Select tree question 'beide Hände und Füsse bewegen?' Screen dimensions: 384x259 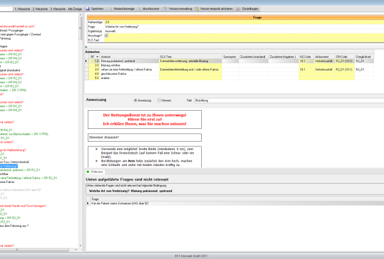point(23,206)
